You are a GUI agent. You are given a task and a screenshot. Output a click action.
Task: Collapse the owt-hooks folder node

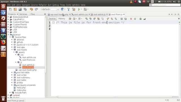click(x=12, y=50)
